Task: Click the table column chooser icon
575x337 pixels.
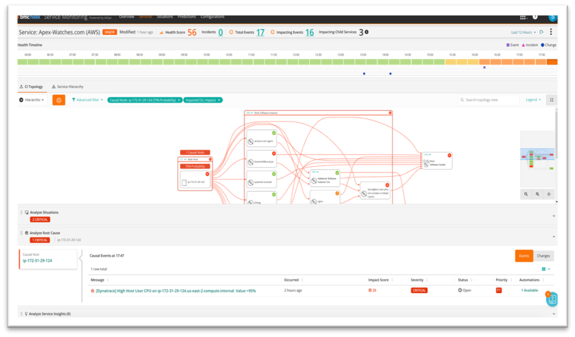Action: 544,269
